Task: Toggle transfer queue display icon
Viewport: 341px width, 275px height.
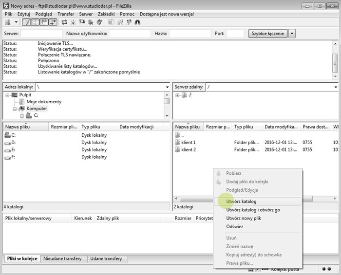Action: (52, 22)
